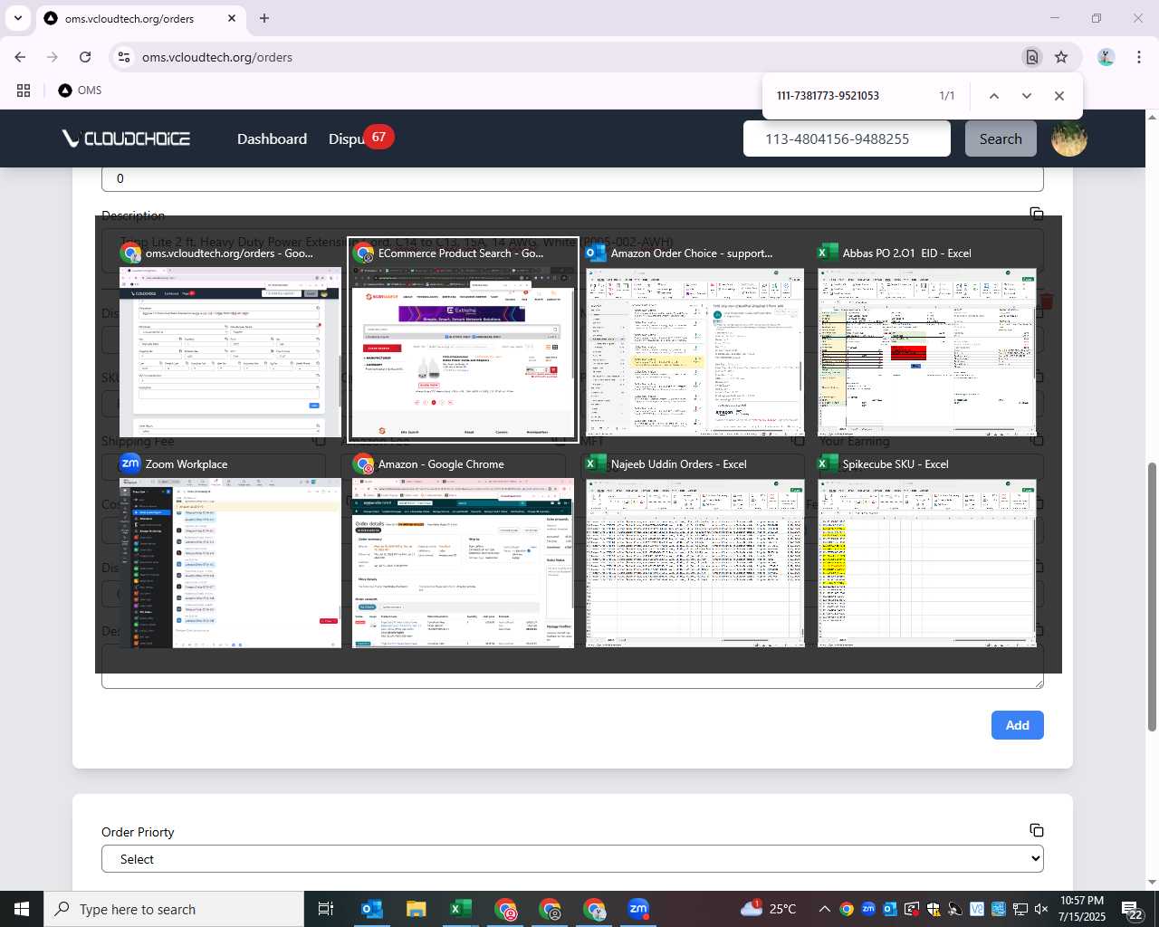
Task: Open the Order Priorty Select dropdown
Action: (x=572, y=859)
